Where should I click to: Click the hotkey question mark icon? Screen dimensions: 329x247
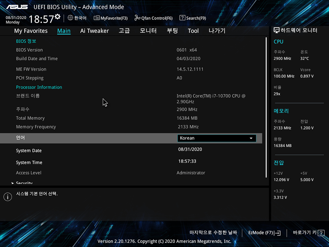321,233
